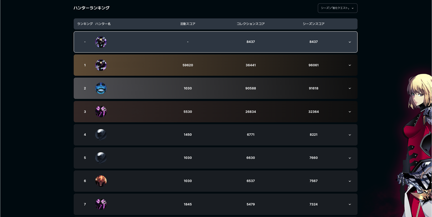The image size is (432, 217).
Task: Expand the highlighted unranked row chevron
Action: tap(350, 42)
